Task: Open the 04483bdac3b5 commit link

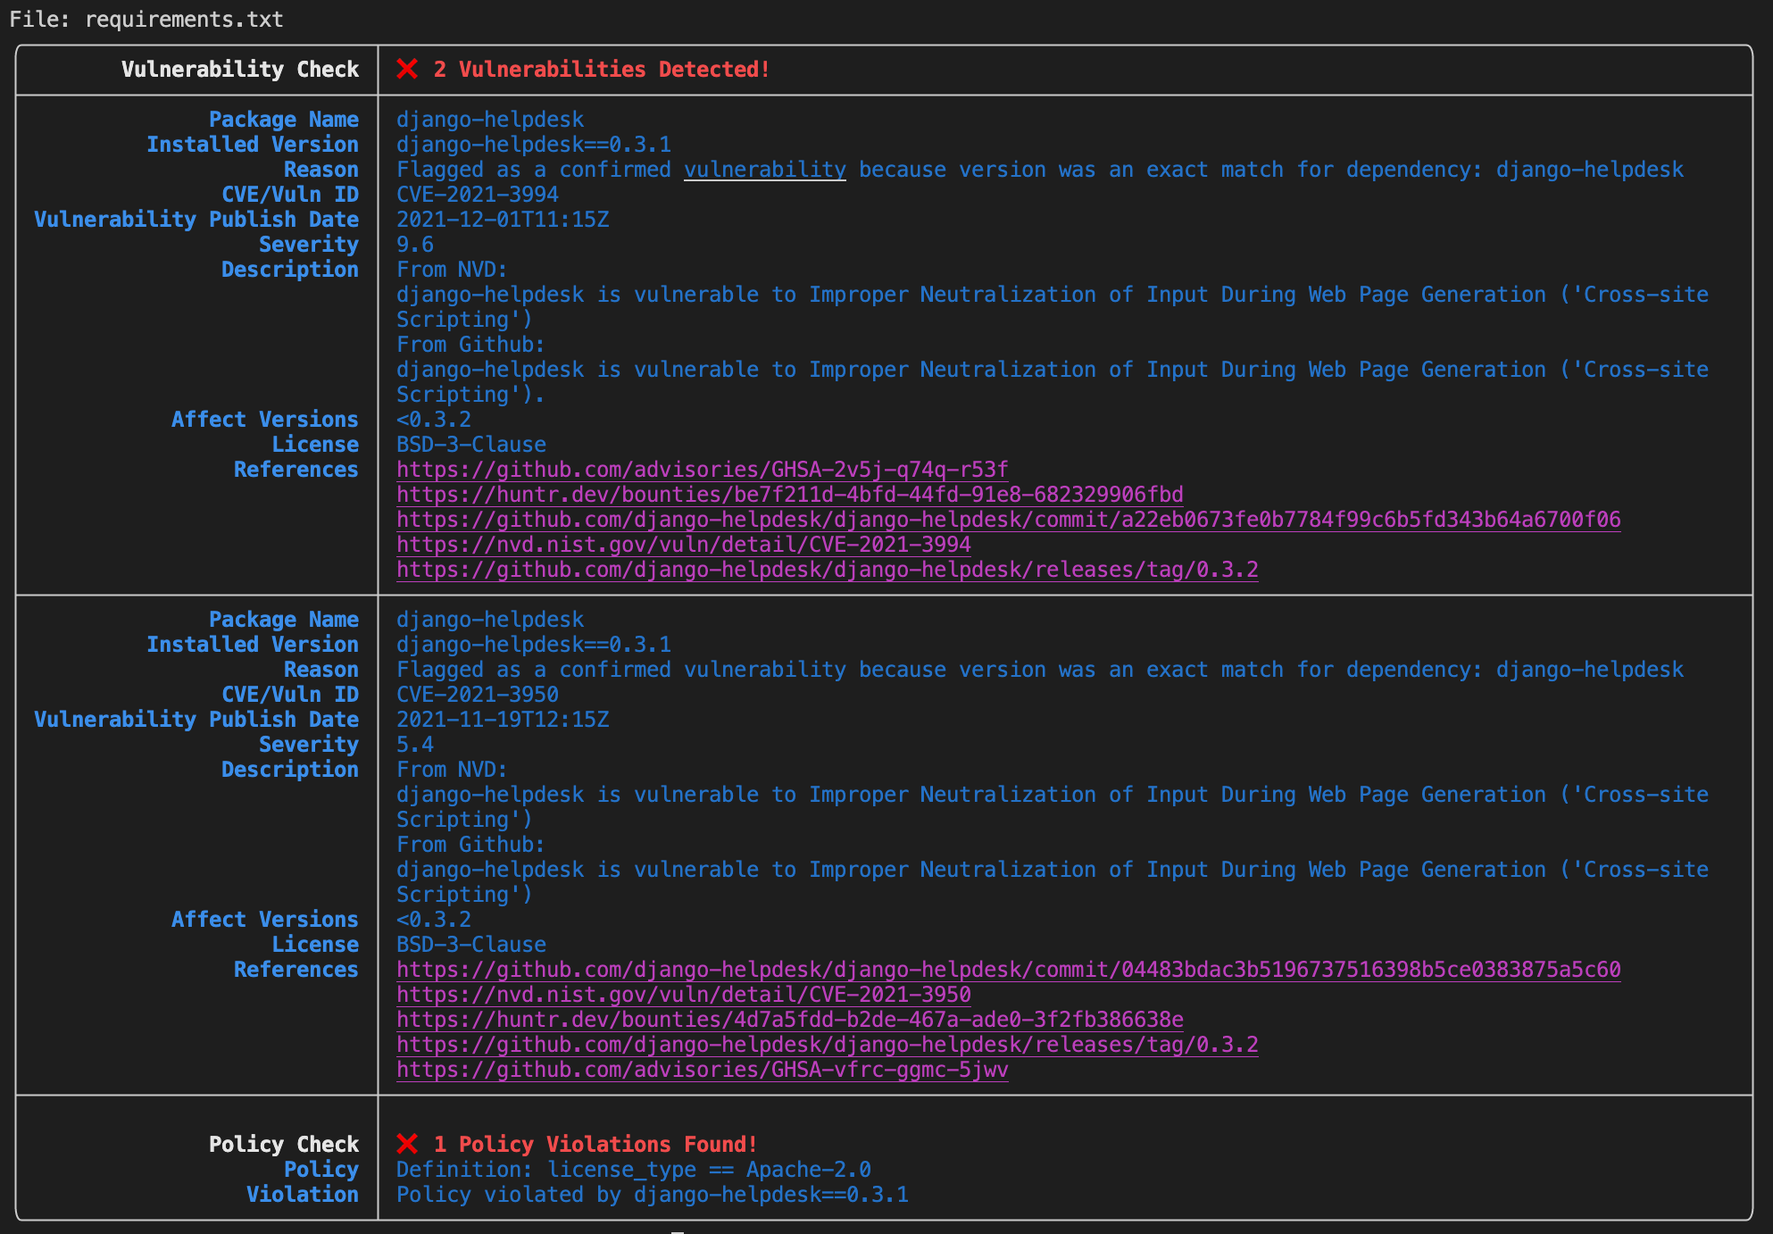Action: click(x=1008, y=970)
